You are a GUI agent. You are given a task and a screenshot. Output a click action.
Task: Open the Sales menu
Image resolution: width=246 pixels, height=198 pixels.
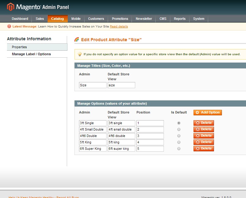[40, 19]
